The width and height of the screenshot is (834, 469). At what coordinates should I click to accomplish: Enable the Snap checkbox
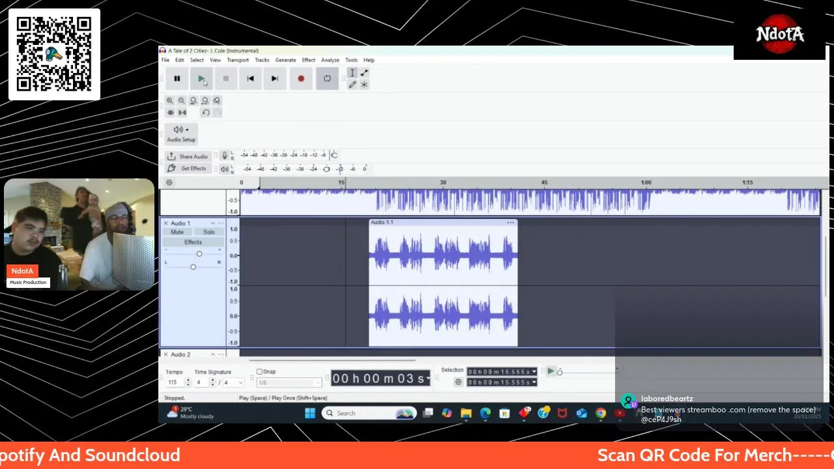259,372
